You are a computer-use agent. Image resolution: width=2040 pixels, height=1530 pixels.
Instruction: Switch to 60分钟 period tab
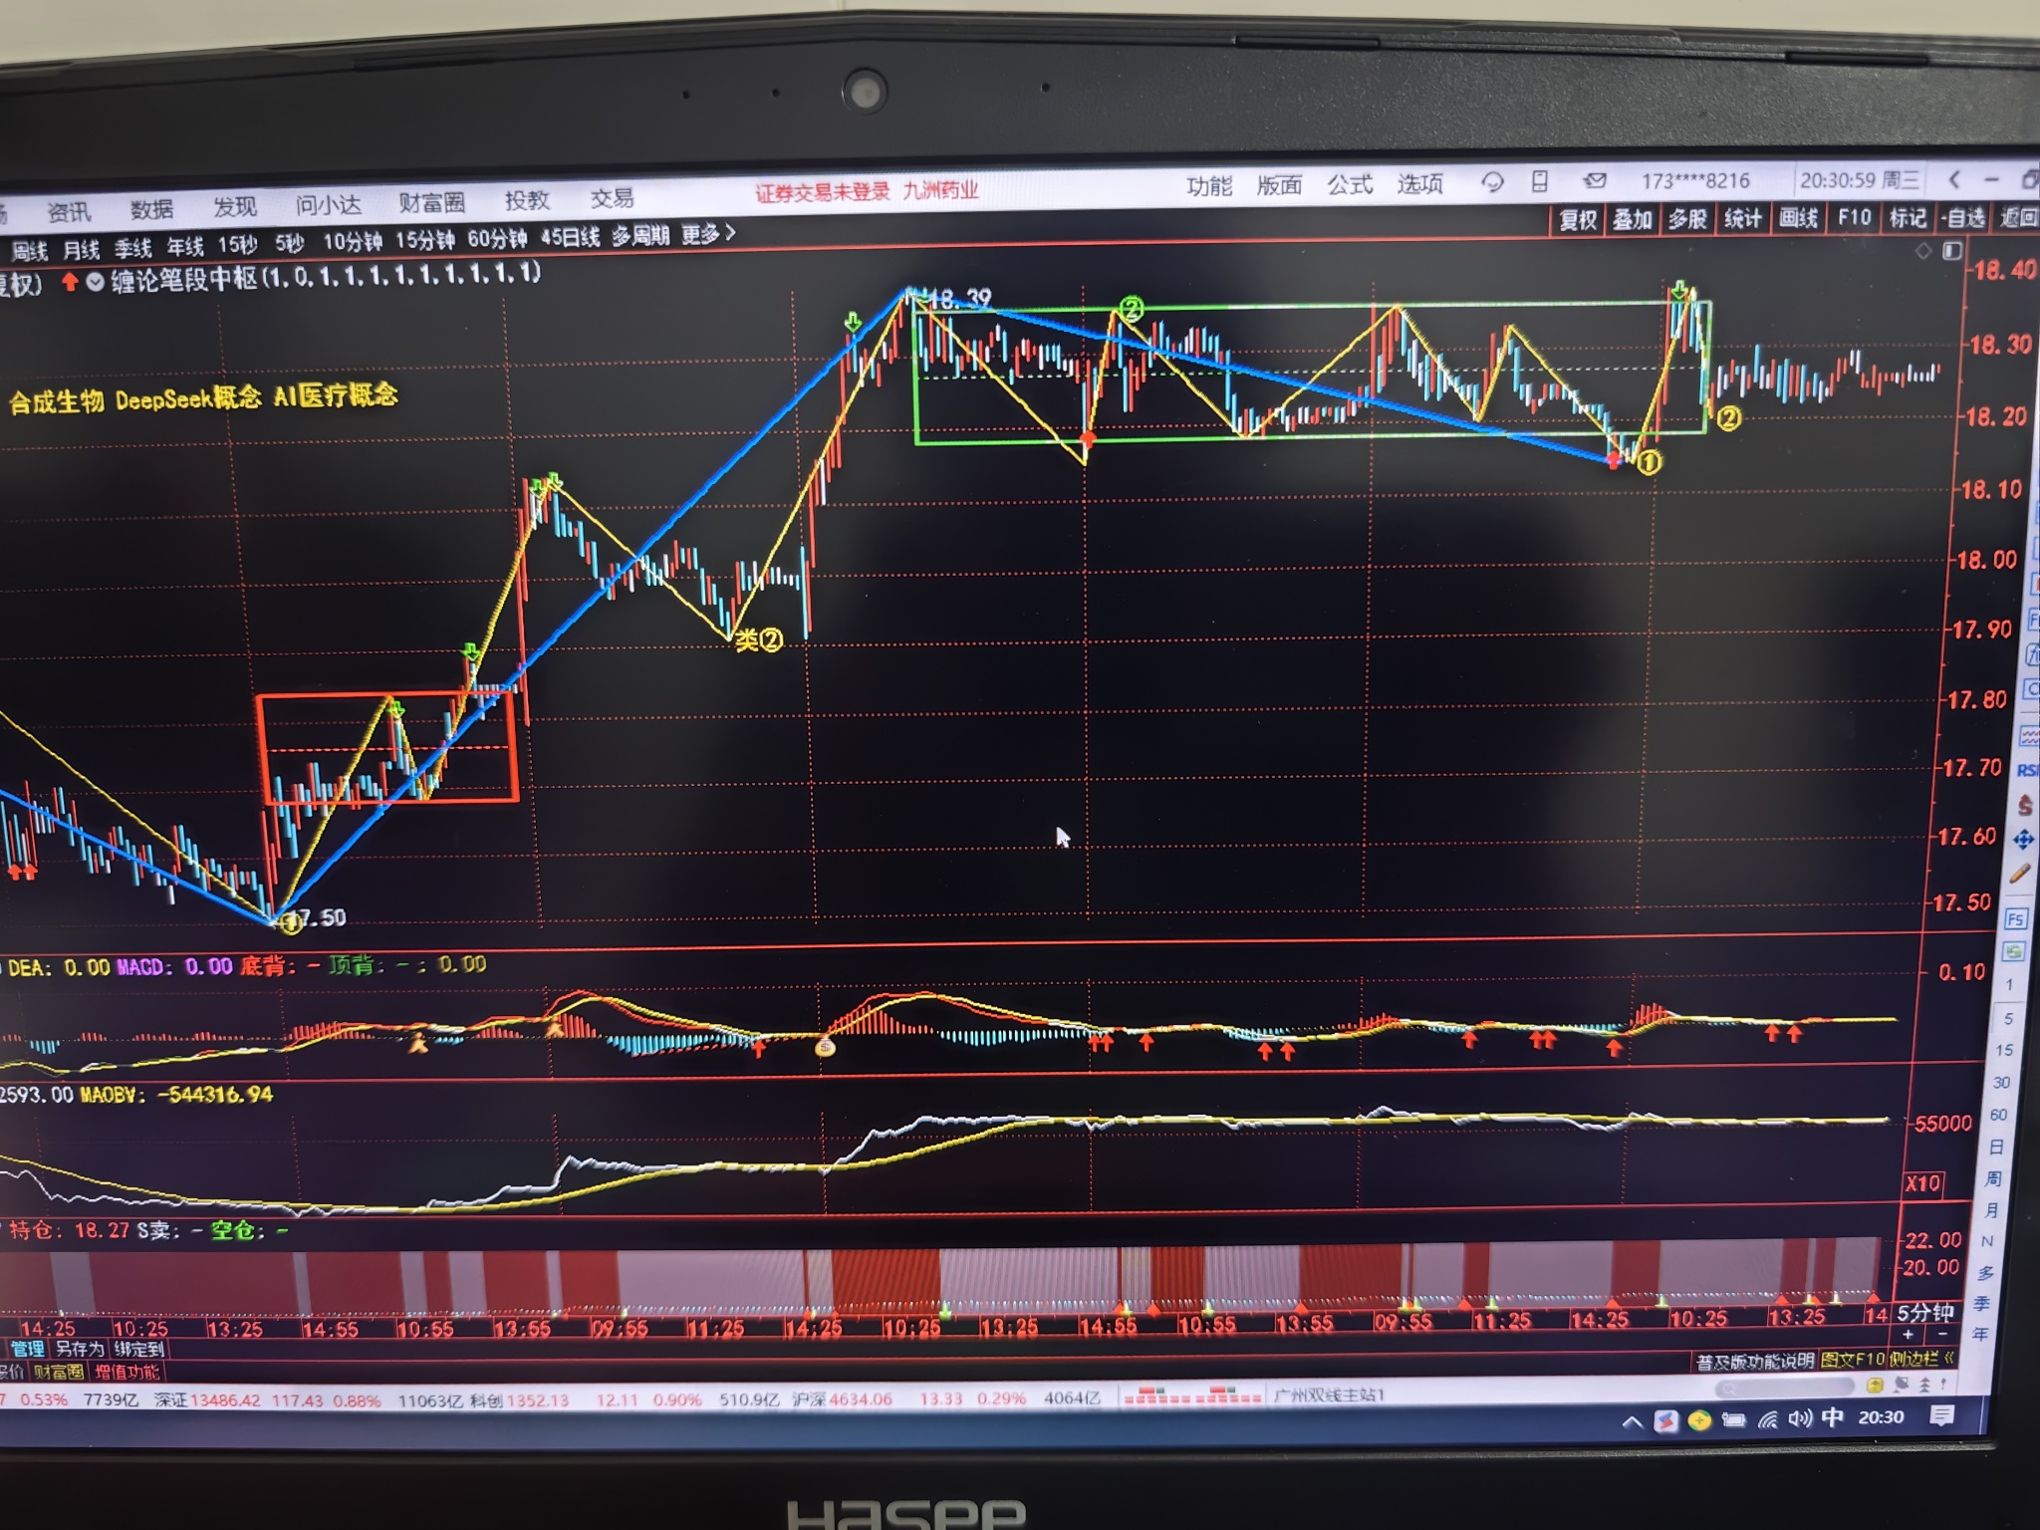coord(496,239)
